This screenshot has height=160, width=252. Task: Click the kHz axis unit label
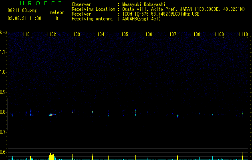click(4, 32)
